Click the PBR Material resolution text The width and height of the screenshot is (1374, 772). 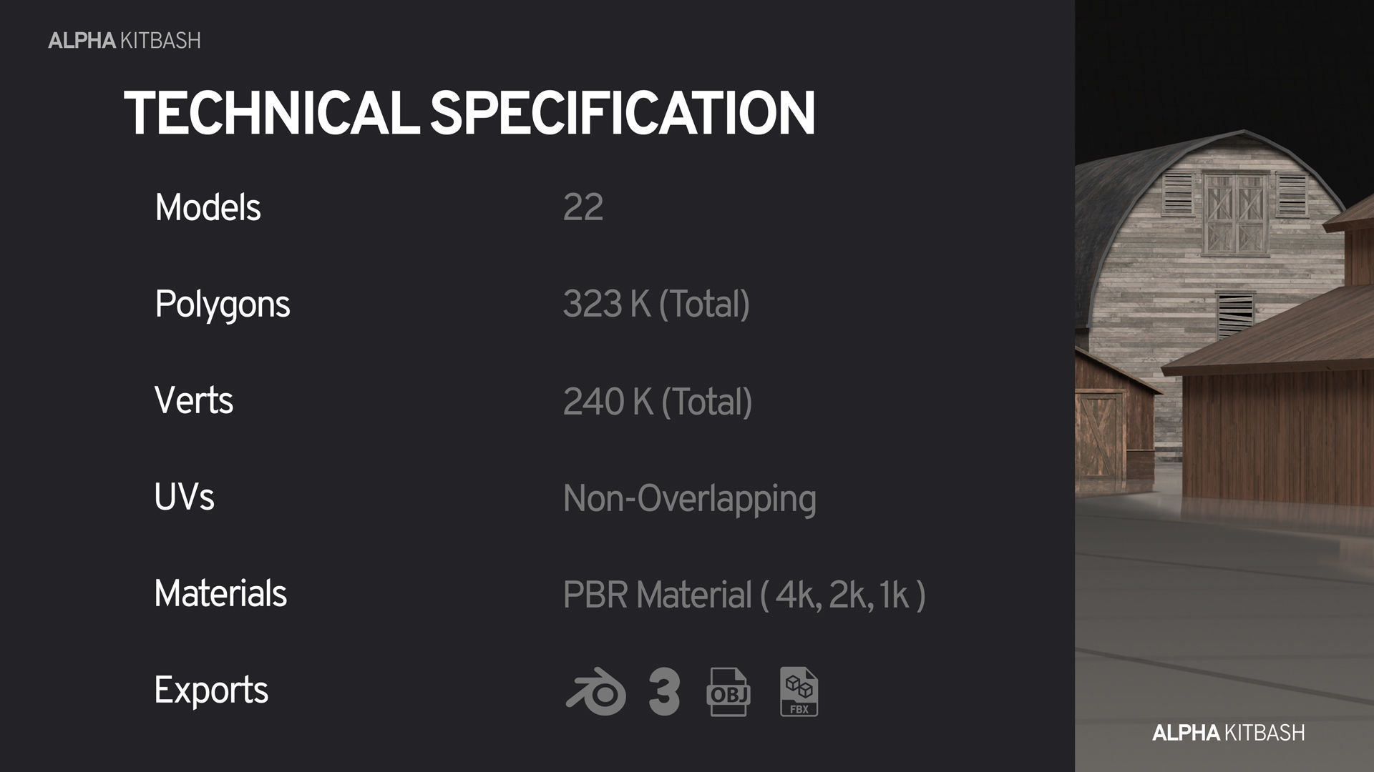pos(744,595)
